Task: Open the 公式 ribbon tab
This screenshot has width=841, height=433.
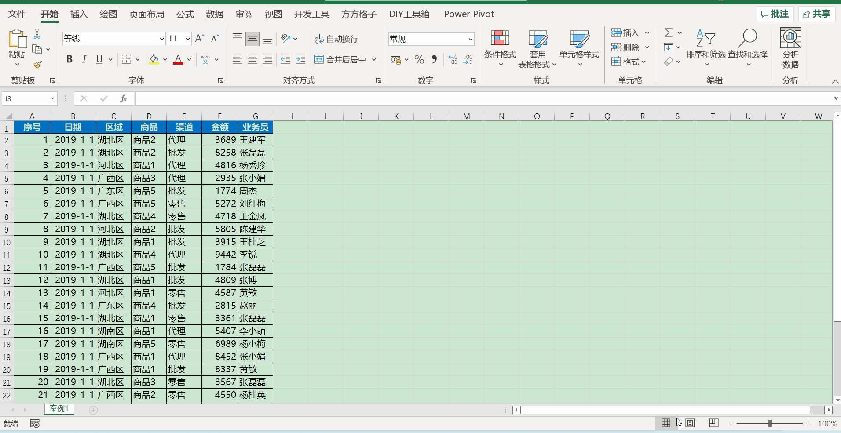Action: pos(185,14)
